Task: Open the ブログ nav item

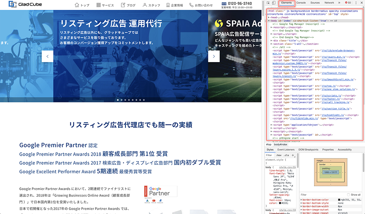Action: [128, 5]
